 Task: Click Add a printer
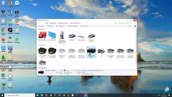(50, 26)
